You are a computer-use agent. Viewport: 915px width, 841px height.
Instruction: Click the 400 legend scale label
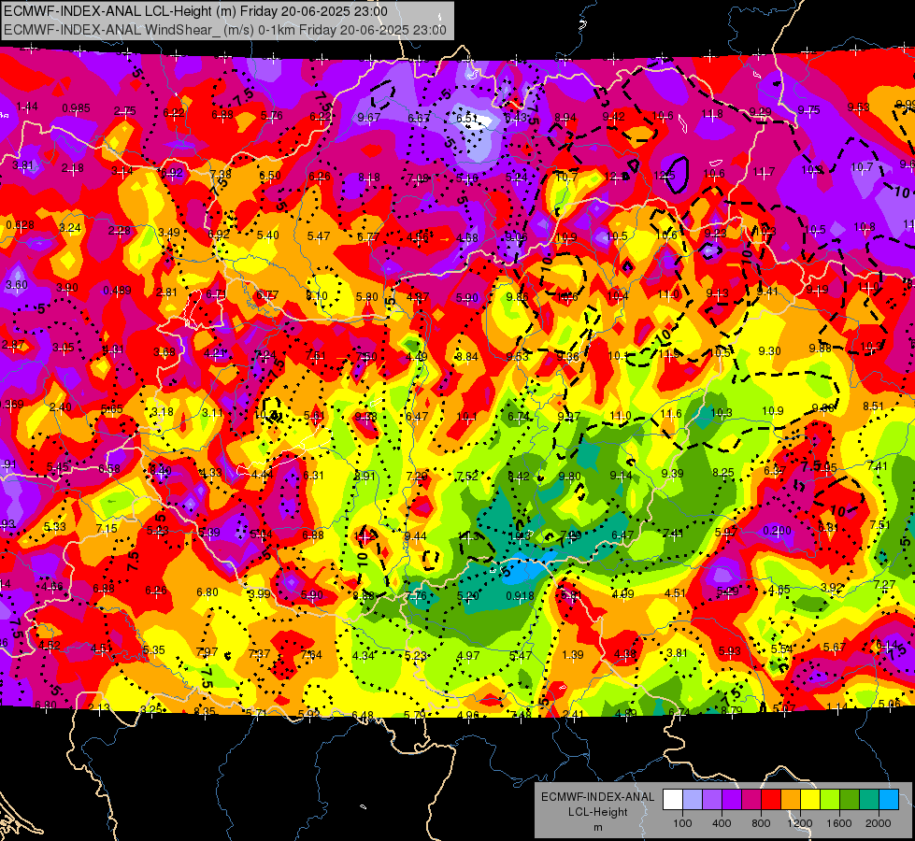(x=722, y=823)
